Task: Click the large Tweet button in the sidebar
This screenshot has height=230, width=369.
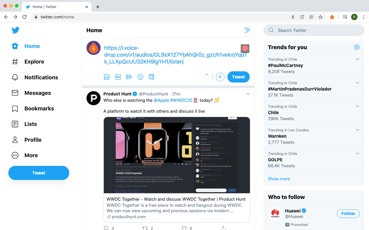Action: [39, 173]
